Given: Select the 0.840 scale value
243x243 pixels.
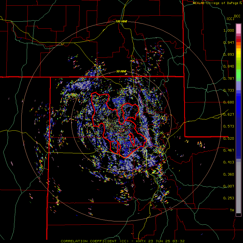Looking at the screenshot, I should pyautogui.click(x=229, y=66).
